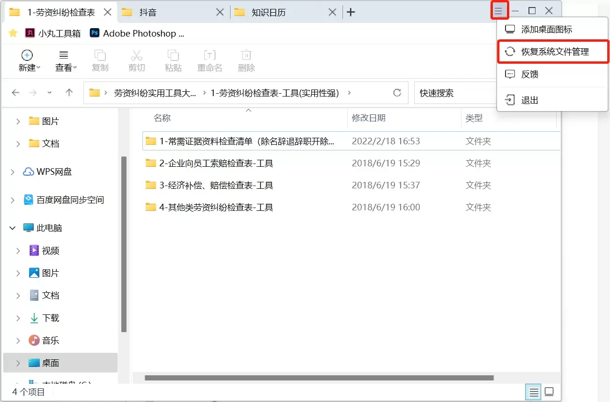610x402 pixels.
Task: Switch to details view in status bar
Action: coord(533,392)
